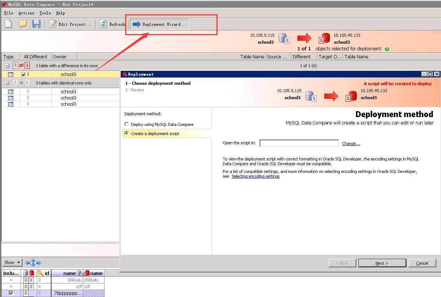
Task: Open the Help menu
Action: [x=60, y=13]
